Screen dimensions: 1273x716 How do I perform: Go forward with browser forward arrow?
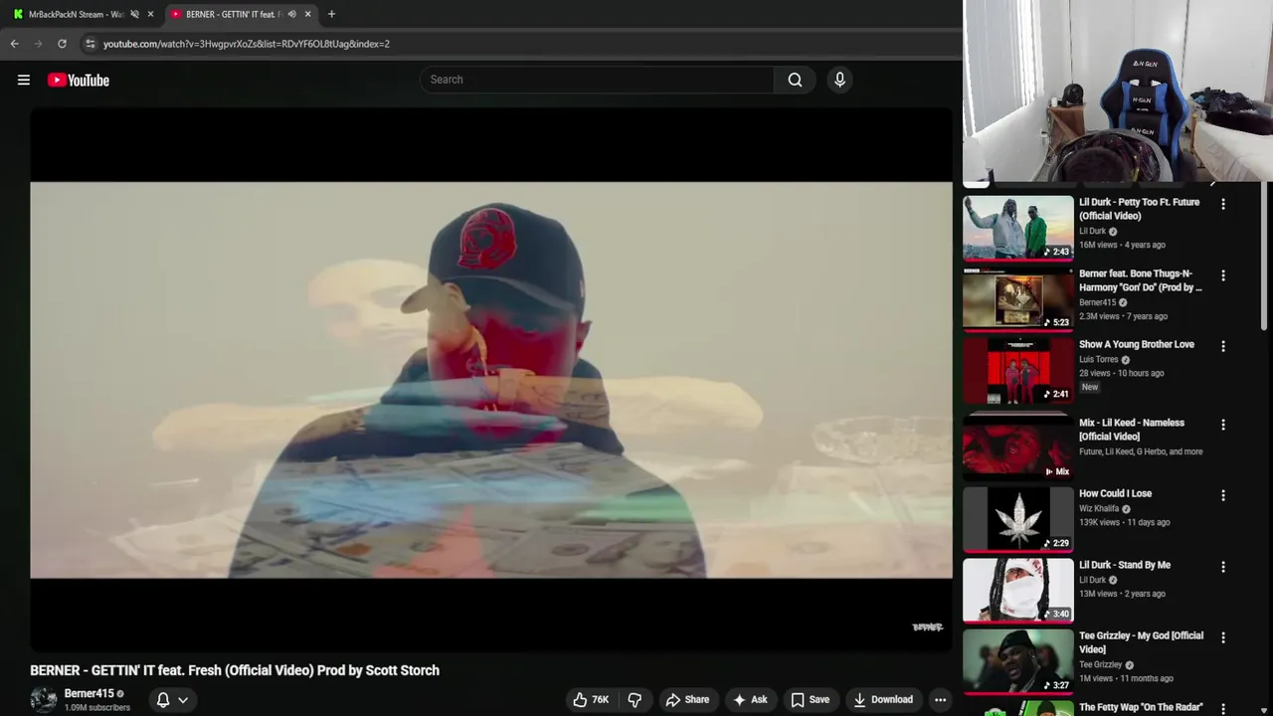(x=38, y=44)
